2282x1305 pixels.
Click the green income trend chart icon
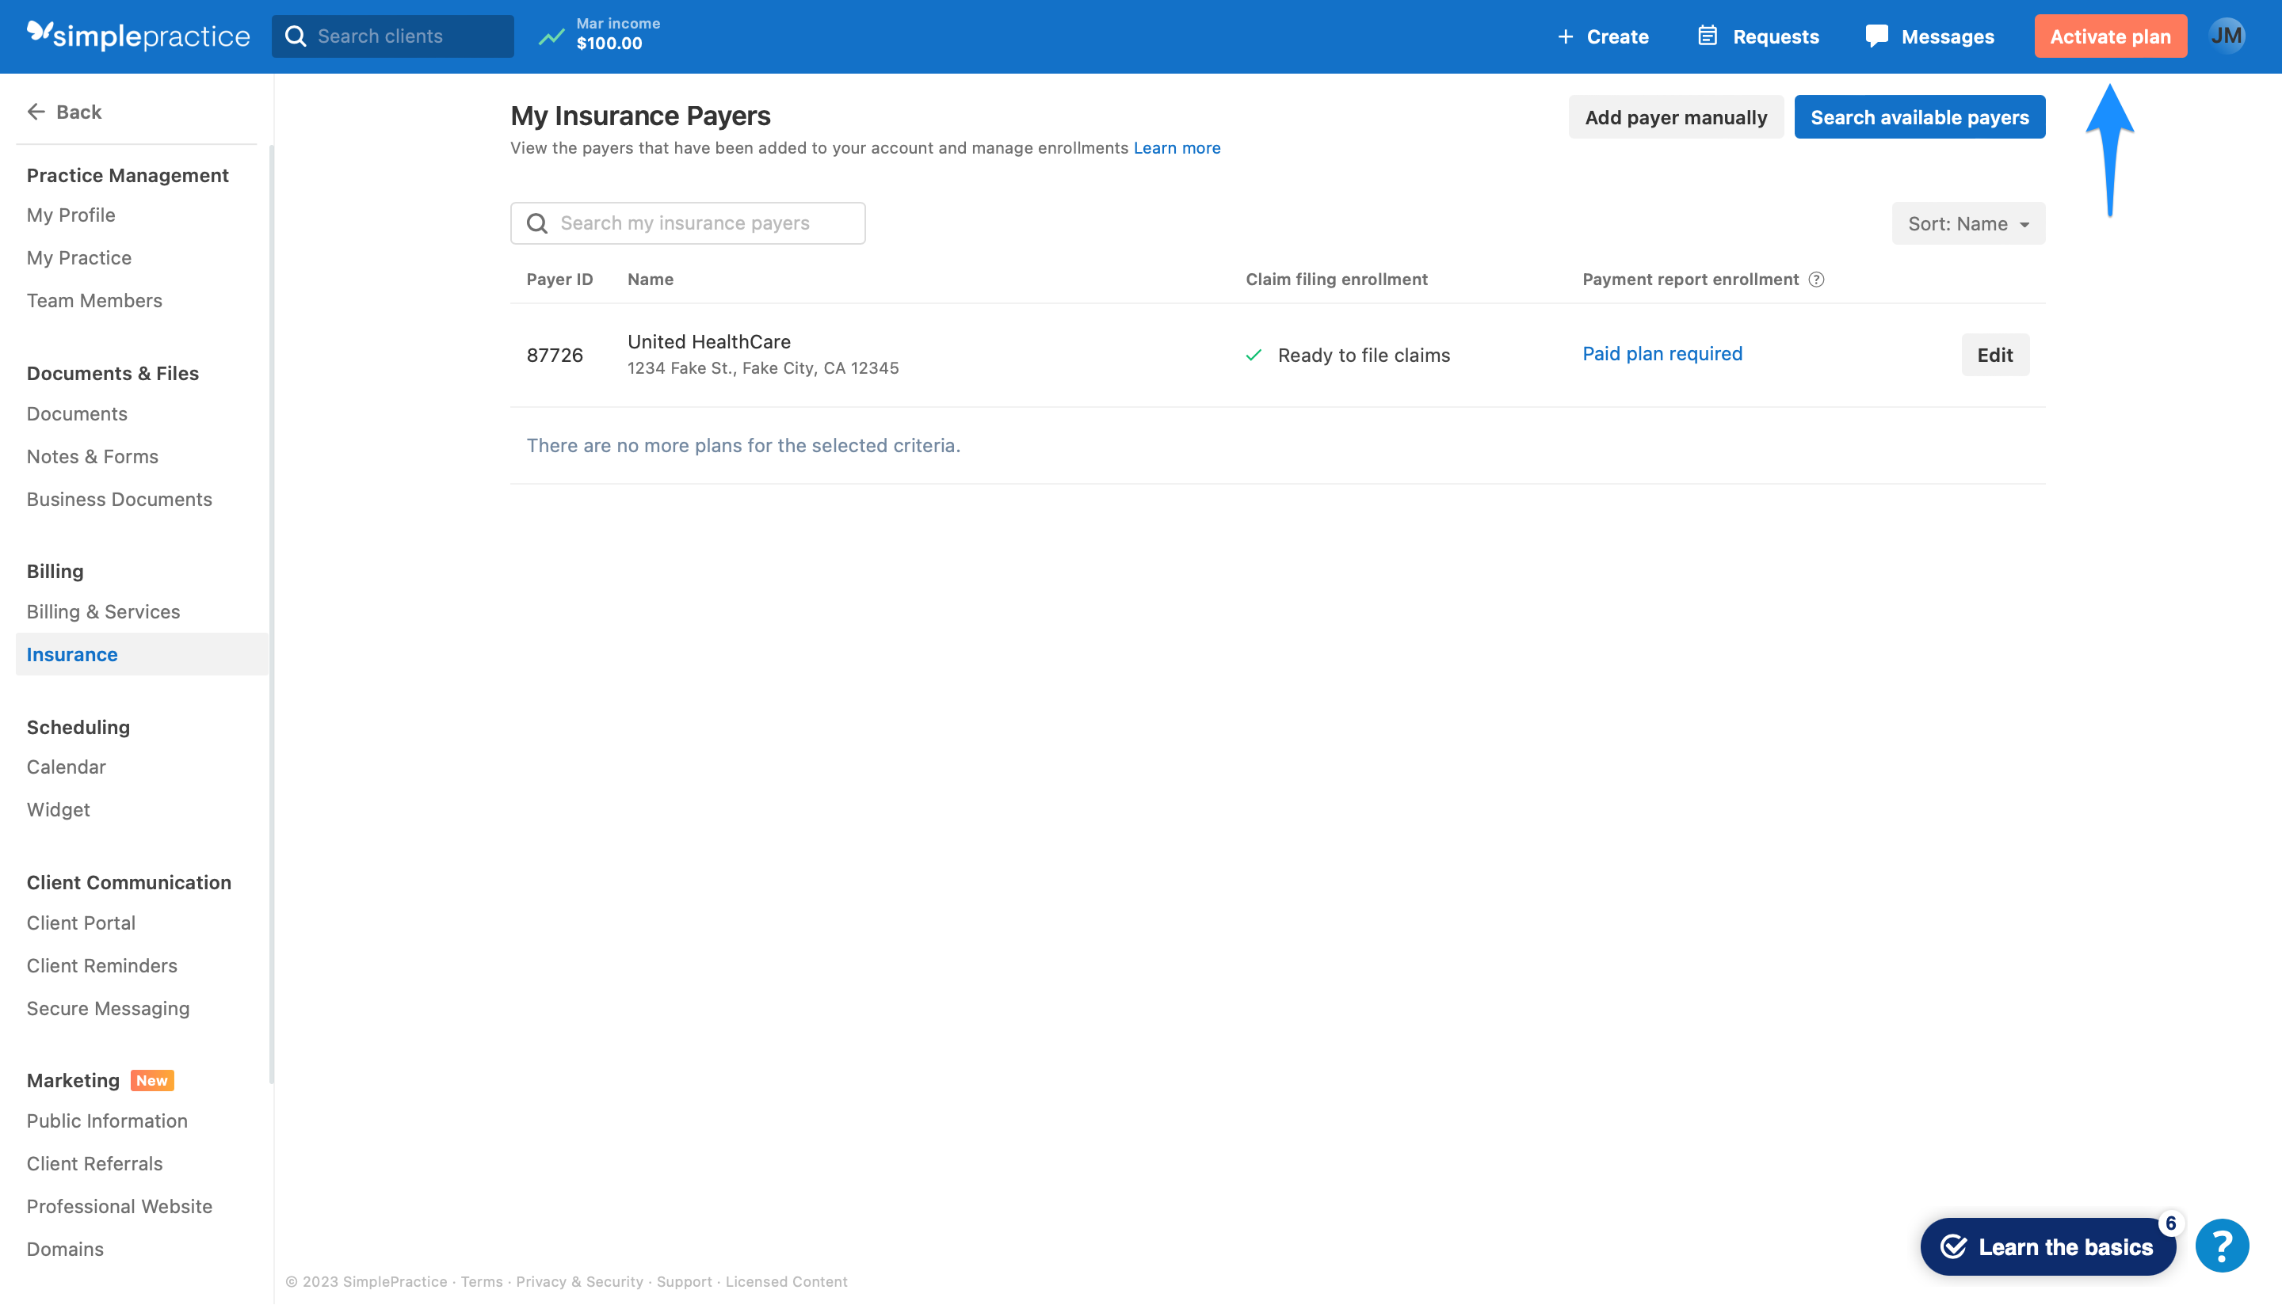click(551, 36)
